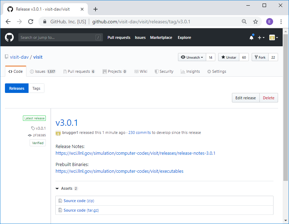The image size is (289, 224).
Task: Click the scrollbar down arrow
Action: pos(285,220)
